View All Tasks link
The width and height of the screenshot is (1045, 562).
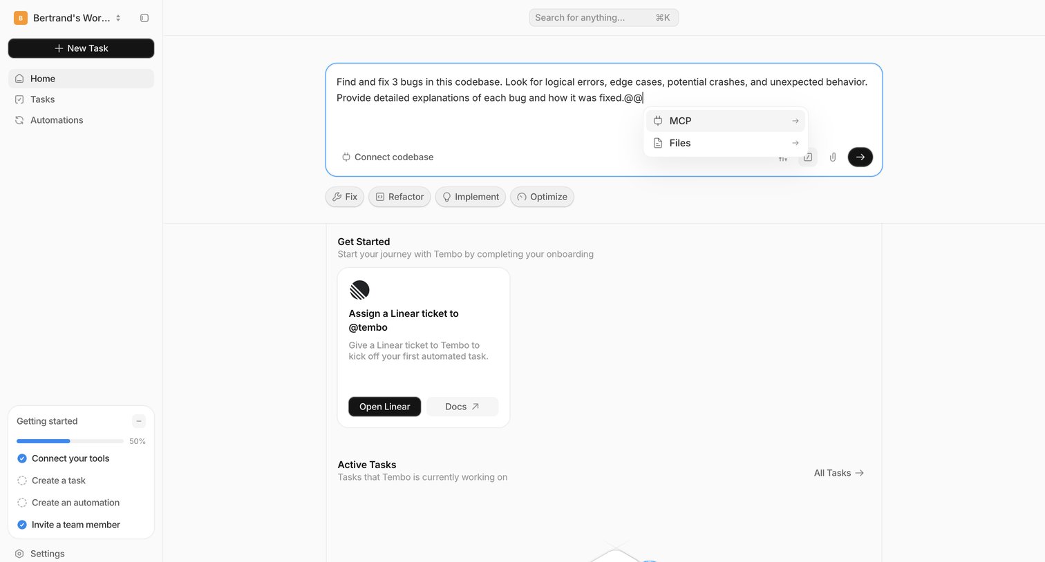click(839, 473)
